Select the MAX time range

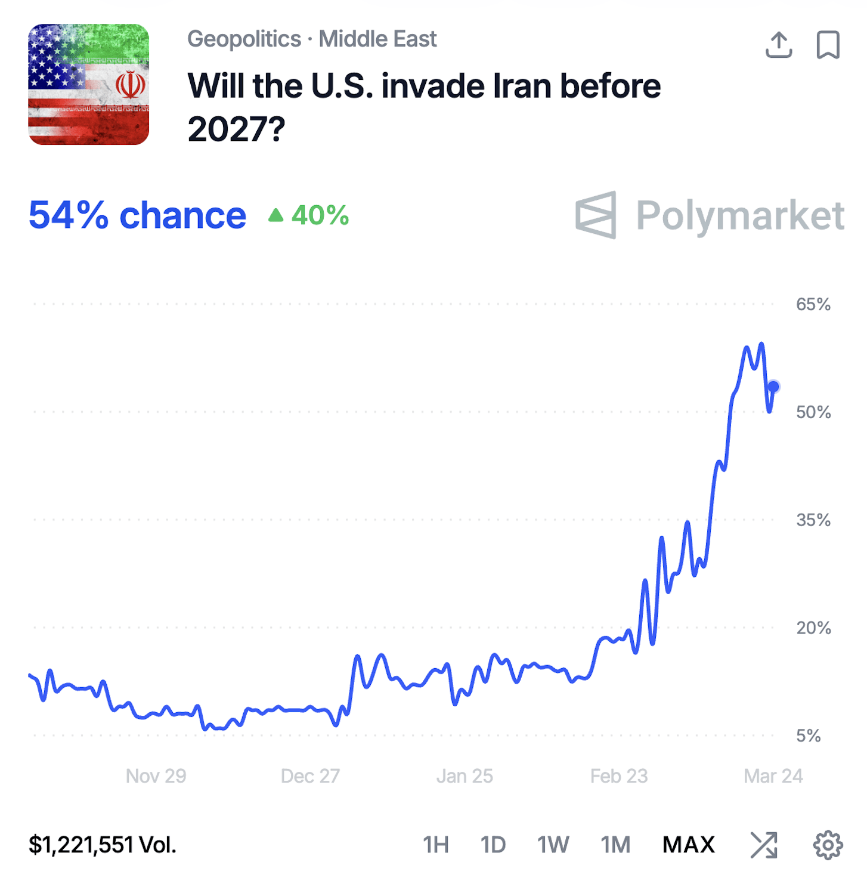pos(689,845)
